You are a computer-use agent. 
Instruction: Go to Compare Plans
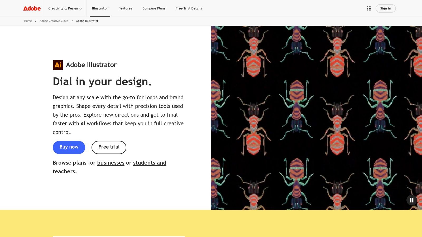154,8
